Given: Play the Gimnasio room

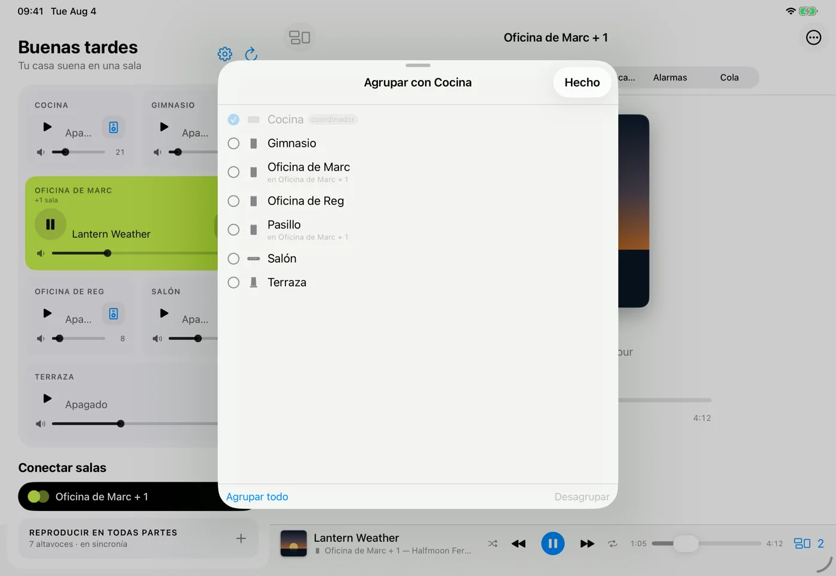Looking at the screenshot, I should [164, 127].
